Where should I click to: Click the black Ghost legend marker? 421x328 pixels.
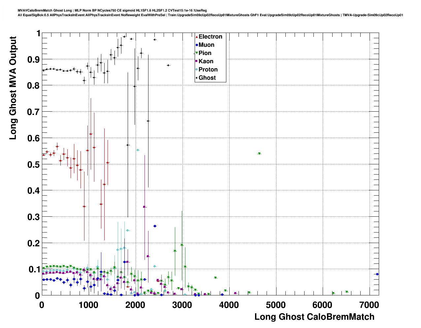(197, 78)
